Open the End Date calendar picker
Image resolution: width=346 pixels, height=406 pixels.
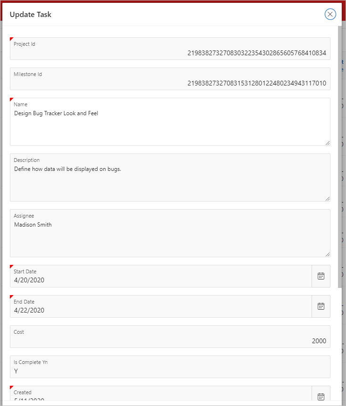[x=321, y=306]
